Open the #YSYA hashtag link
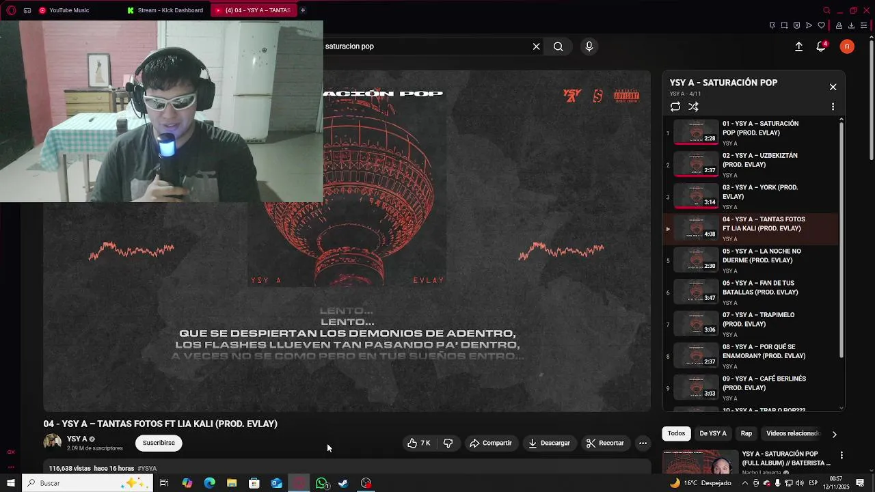875x492 pixels. pos(147,469)
